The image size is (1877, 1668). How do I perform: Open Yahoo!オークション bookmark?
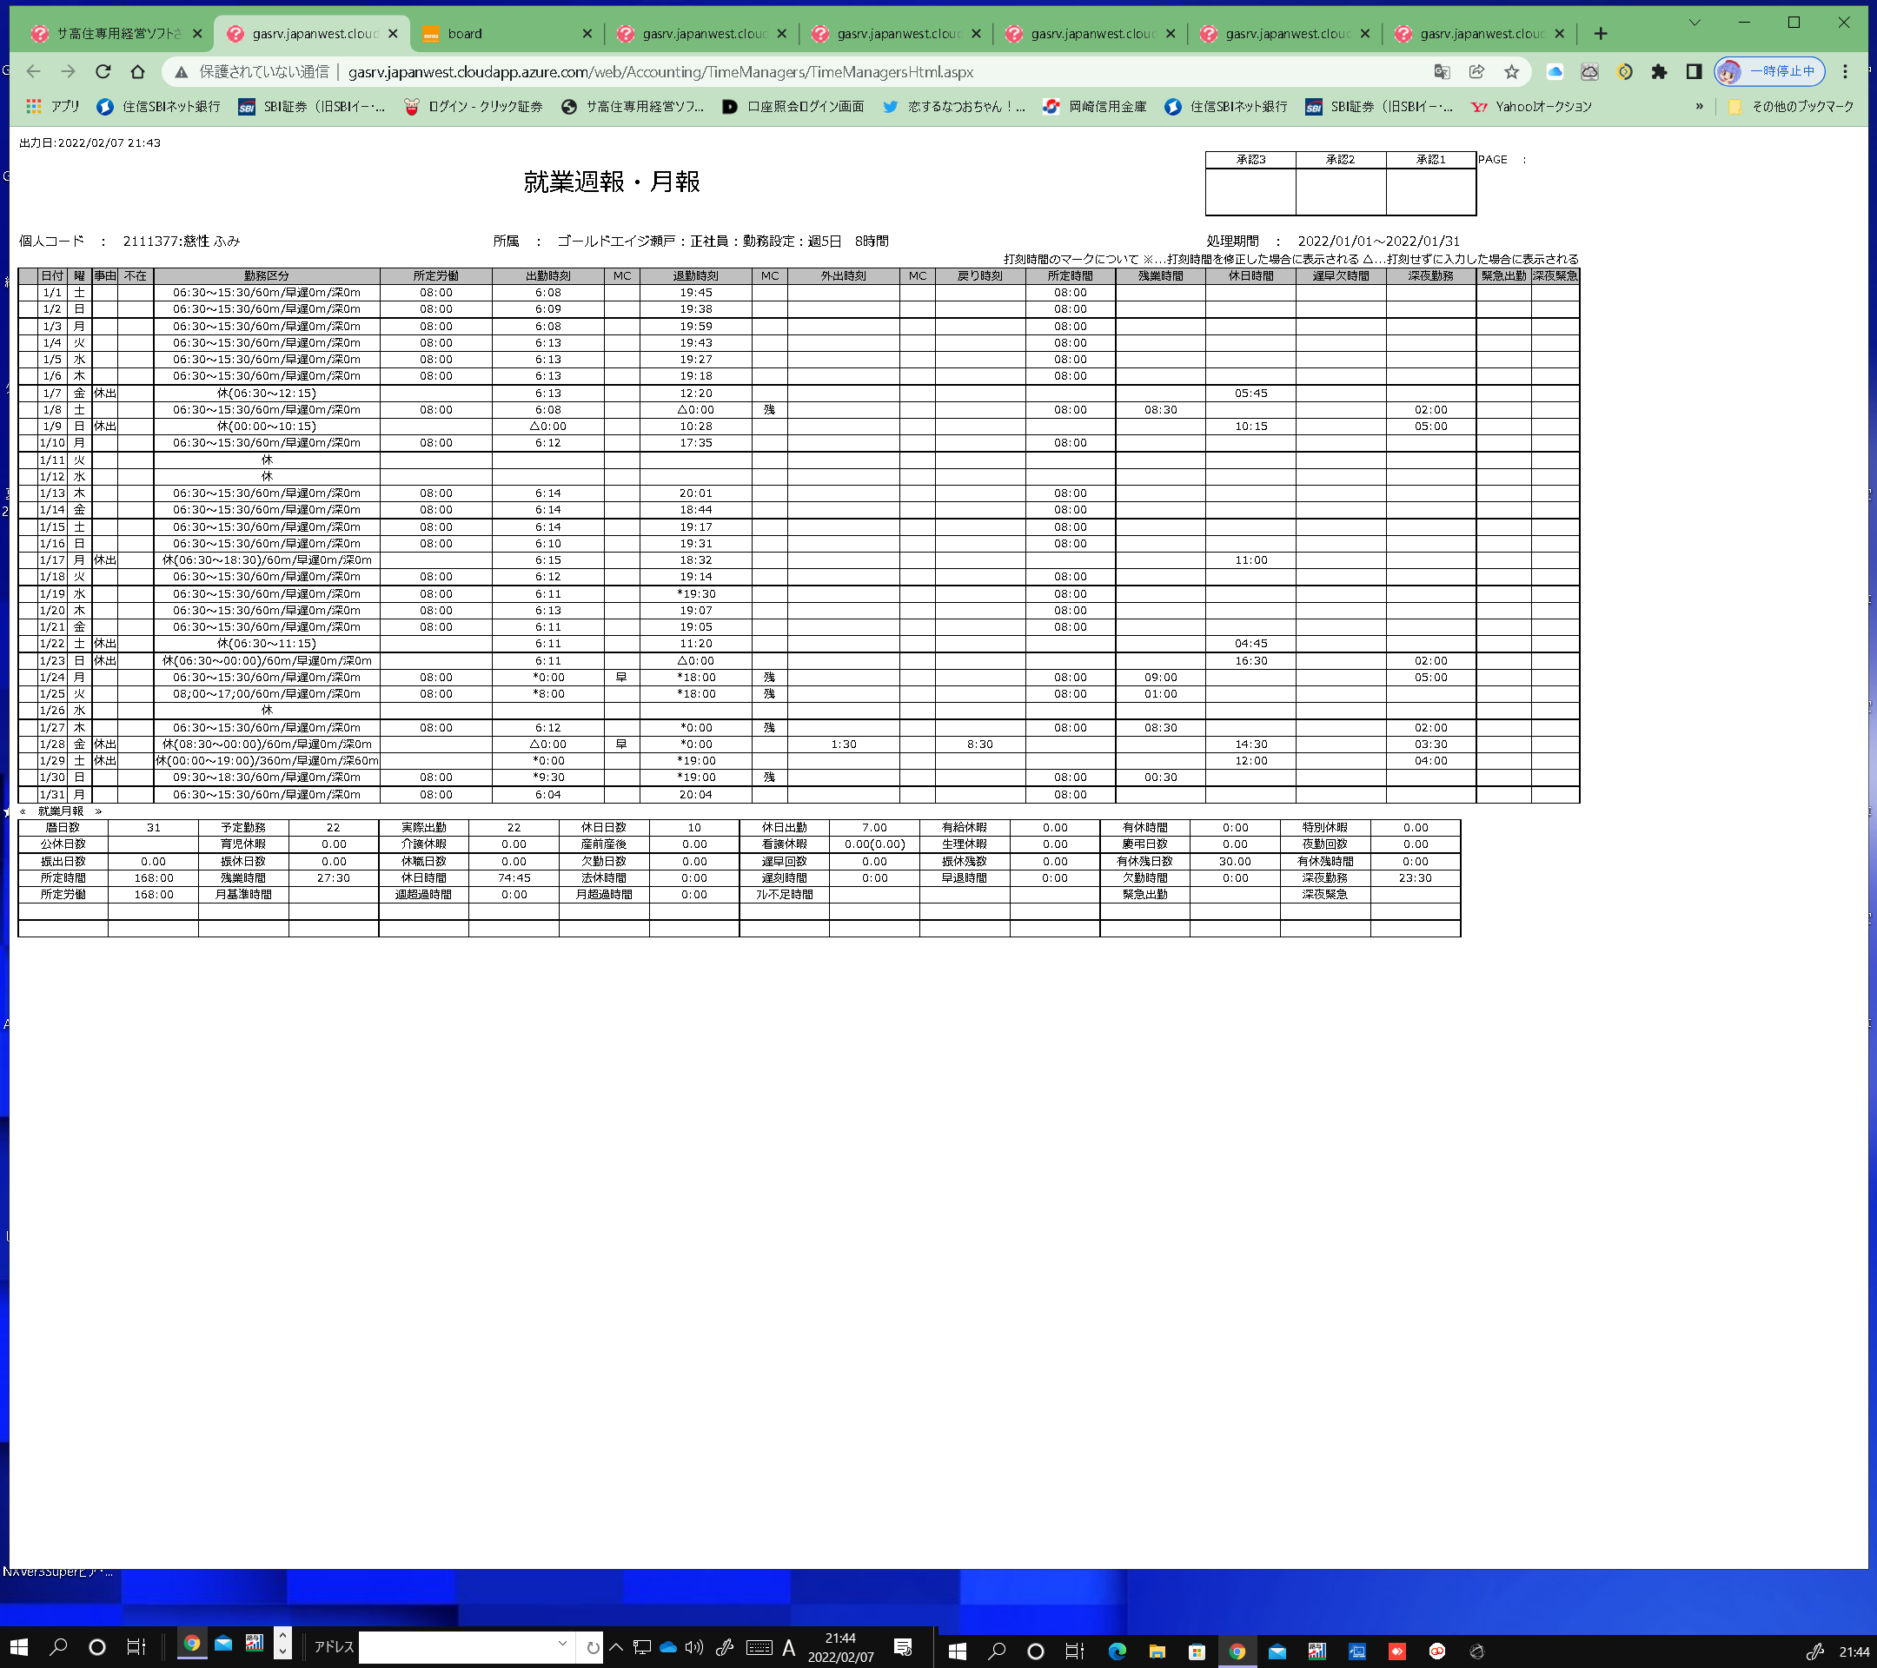pyautogui.click(x=1532, y=107)
